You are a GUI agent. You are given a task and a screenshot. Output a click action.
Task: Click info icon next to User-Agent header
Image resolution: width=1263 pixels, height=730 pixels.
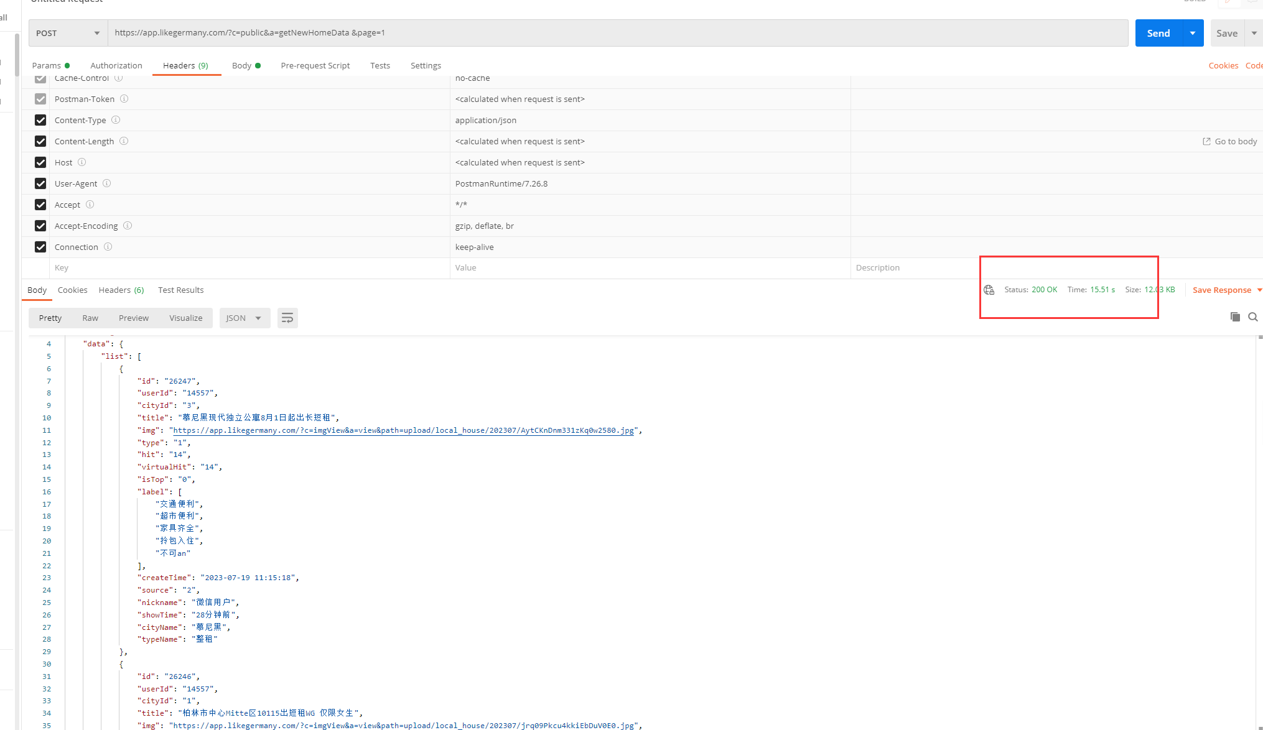point(106,183)
